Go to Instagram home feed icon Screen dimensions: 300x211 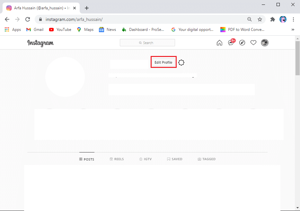click(219, 43)
